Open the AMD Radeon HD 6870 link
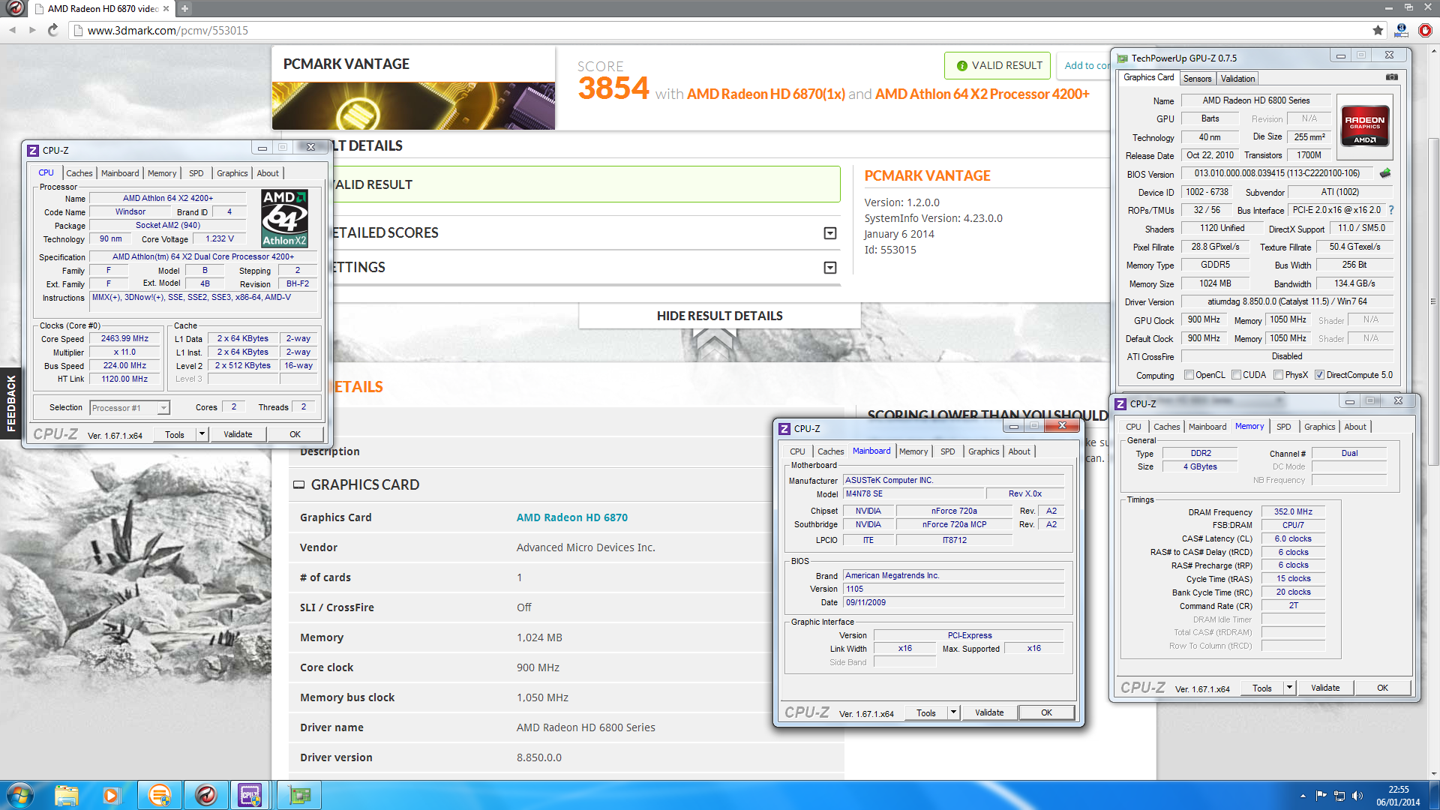 click(572, 517)
